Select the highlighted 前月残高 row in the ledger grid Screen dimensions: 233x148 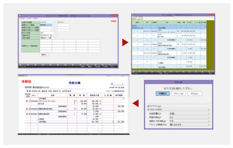tap(169, 27)
